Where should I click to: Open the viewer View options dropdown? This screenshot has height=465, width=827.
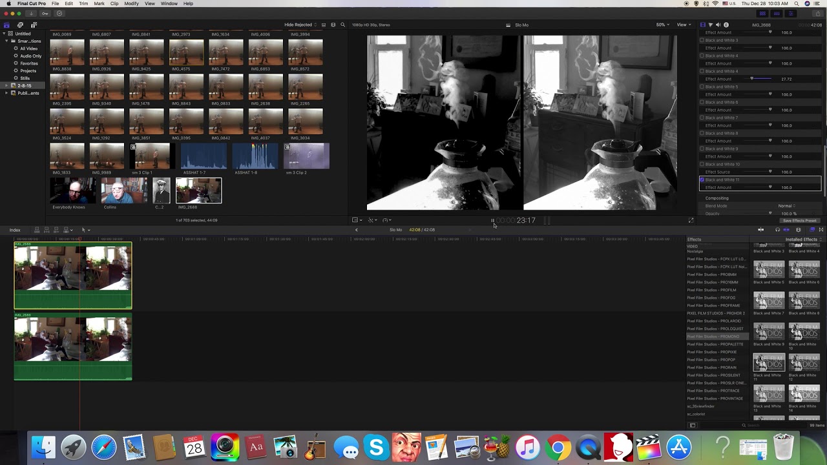click(684, 25)
